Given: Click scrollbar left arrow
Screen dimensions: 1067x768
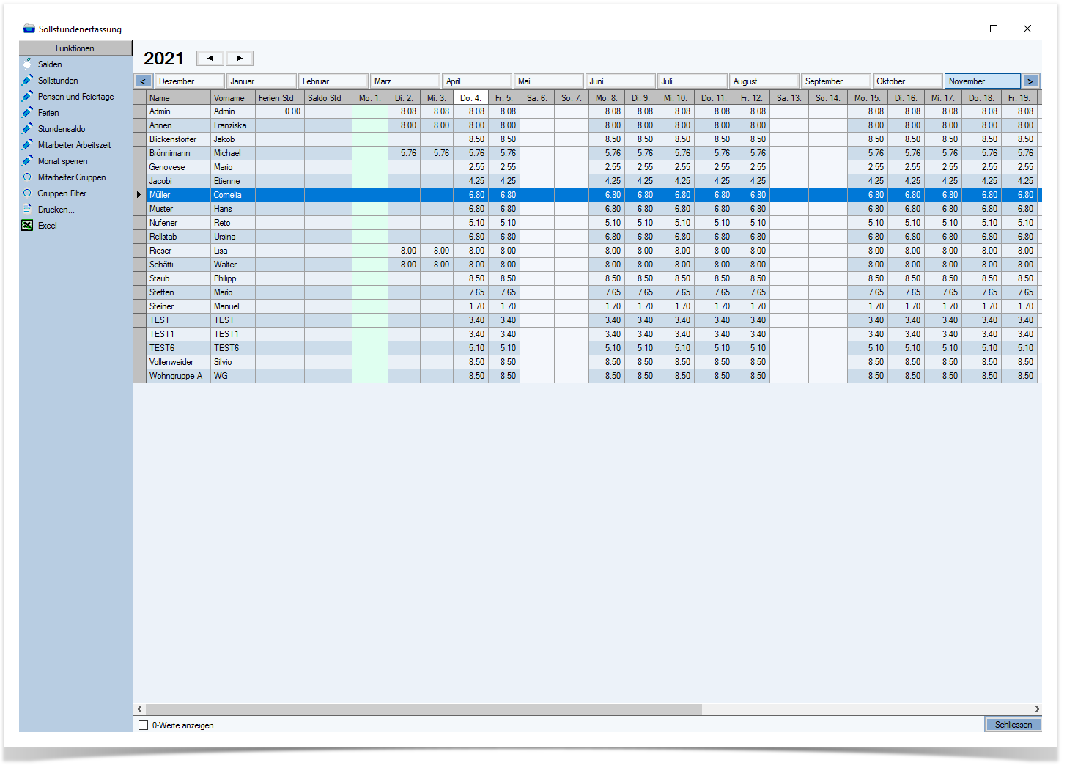Looking at the screenshot, I should click(x=139, y=709).
